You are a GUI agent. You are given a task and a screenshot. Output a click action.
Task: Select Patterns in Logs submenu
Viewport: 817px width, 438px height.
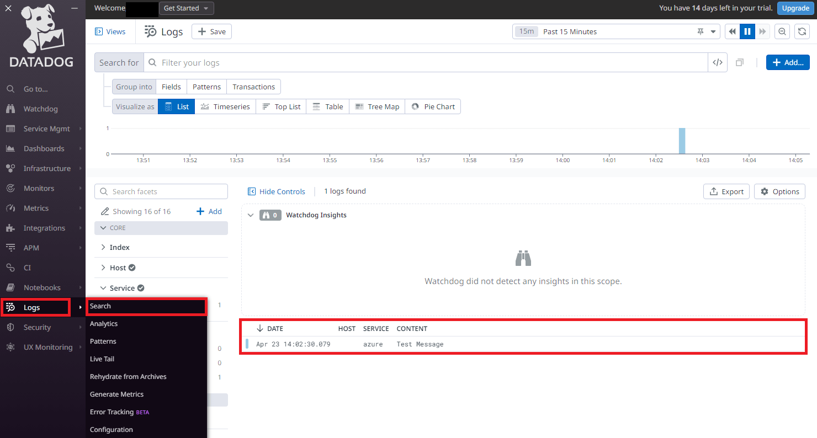[103, 341]
